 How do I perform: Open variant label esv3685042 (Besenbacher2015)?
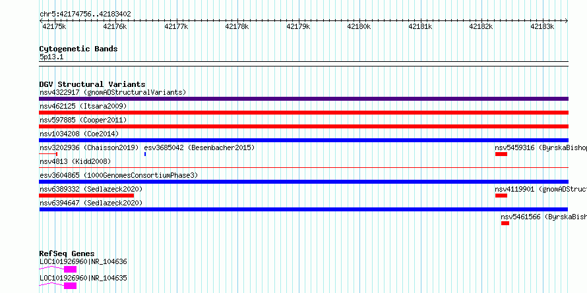200,148
